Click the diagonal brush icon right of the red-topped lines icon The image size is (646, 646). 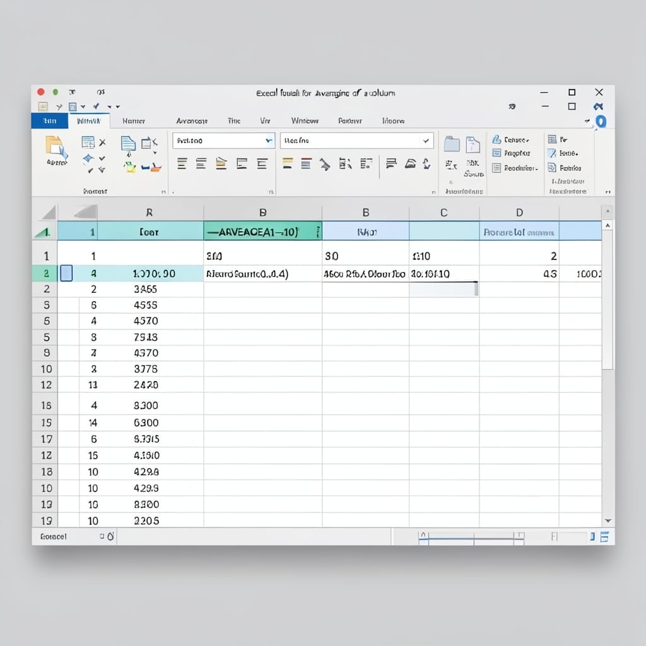tap(325, 165)
